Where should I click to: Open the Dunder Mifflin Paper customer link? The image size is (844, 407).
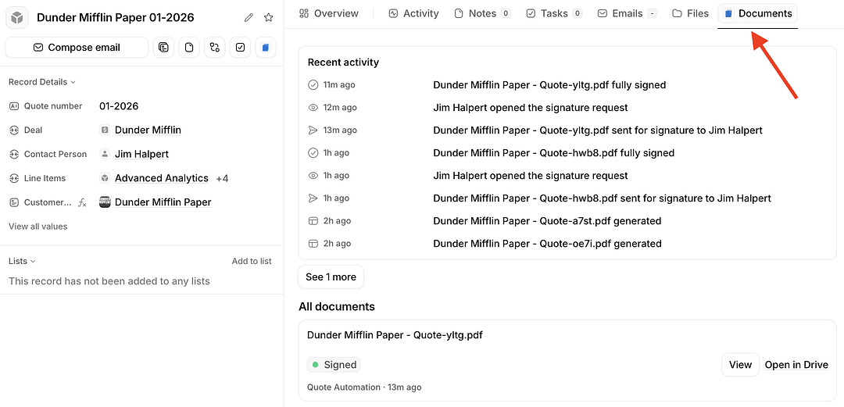163,202
